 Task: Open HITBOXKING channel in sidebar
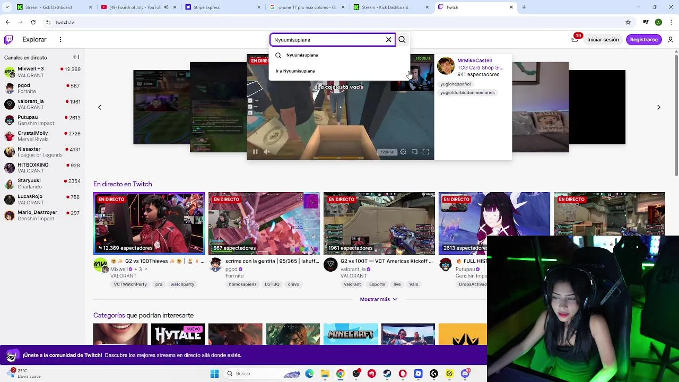[42, 168]
